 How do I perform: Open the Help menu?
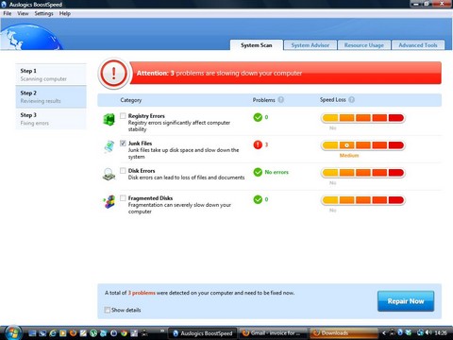click(65, 13)
